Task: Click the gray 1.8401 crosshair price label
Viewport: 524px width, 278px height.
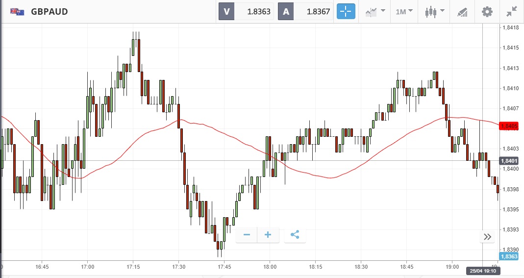Action: pyautogui.click(x=509, y=161)
